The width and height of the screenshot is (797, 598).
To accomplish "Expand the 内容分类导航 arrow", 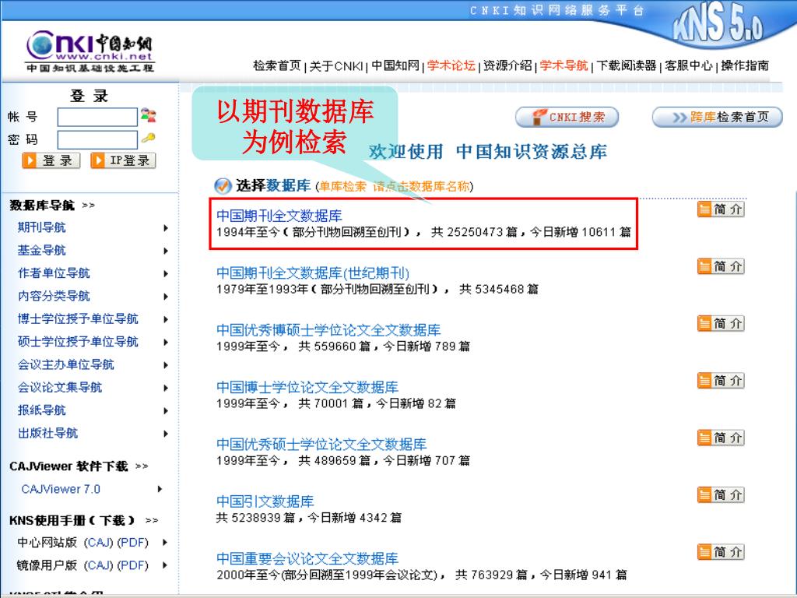I will [166, 297].
